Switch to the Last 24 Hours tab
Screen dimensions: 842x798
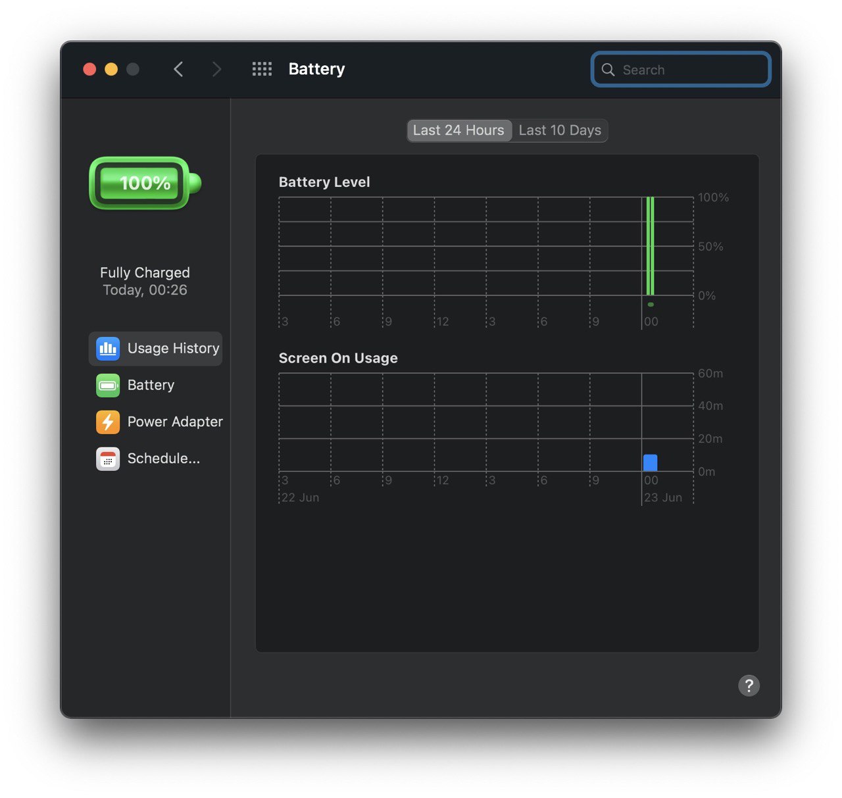(x=458, y=130)
